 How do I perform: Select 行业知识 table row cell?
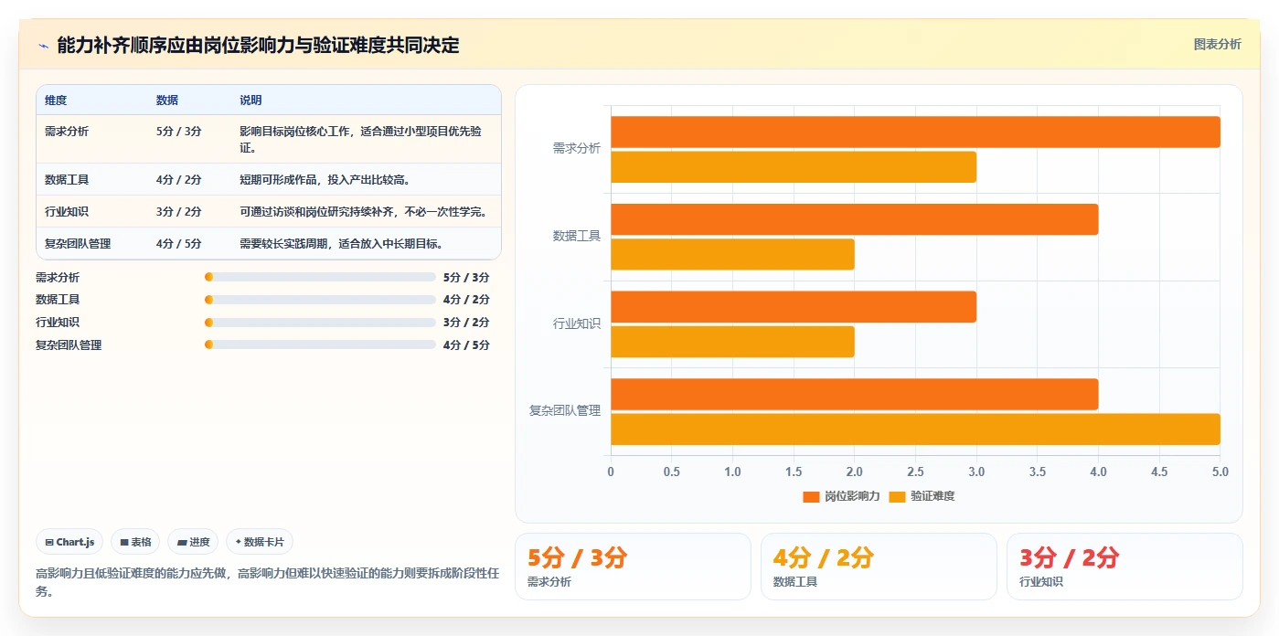[x=67, y=211]
